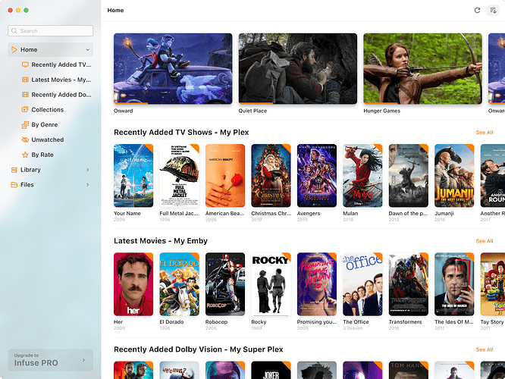
Task: Click the Upgrade to Infuse PRO button
Action: coord(51,360)
